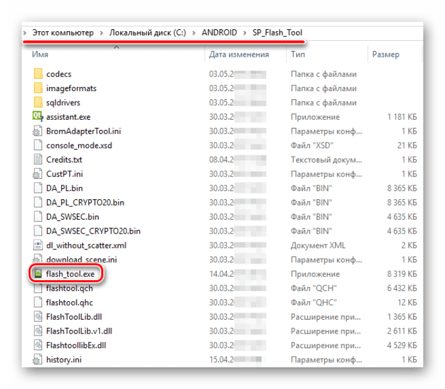445x389 pixels.
Task: Select file name FlashToolLib.v1.dll
Action: point(79,331)
